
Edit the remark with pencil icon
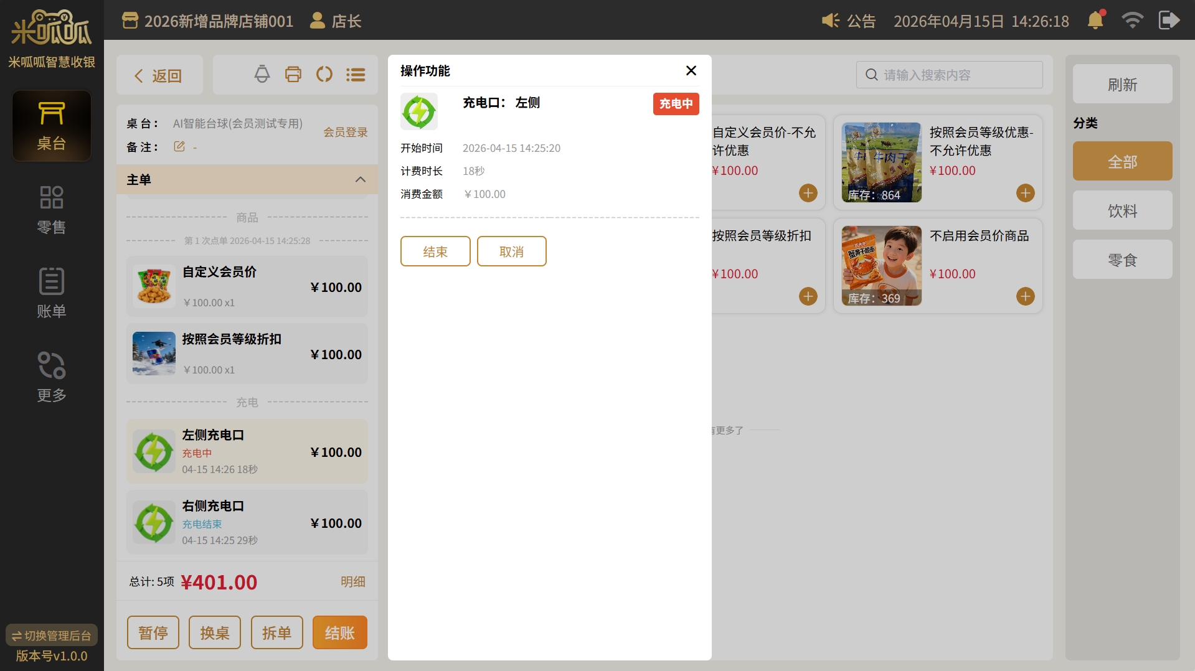179,147
